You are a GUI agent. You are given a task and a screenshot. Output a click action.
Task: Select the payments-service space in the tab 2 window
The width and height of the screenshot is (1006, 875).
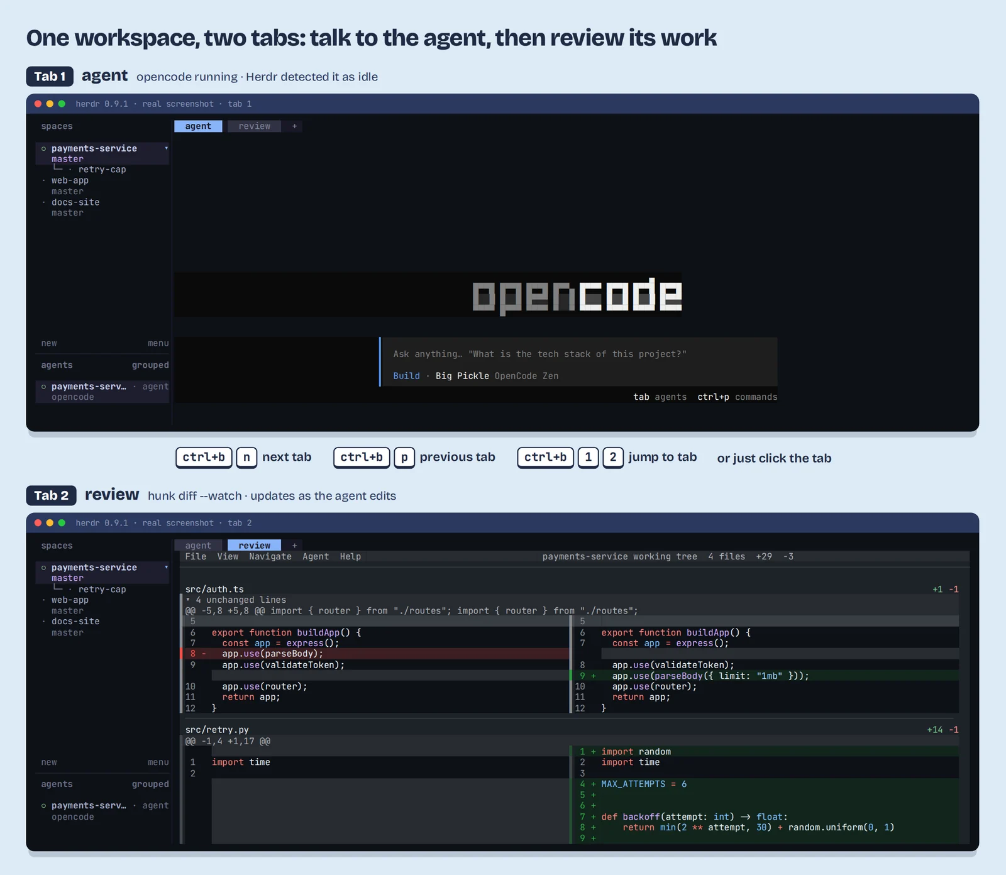(x=102, y=573)
